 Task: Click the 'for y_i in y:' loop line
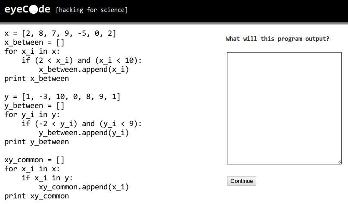point(32,114)
